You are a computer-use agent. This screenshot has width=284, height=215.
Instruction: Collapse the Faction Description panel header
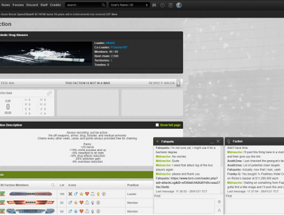(91, 125)
